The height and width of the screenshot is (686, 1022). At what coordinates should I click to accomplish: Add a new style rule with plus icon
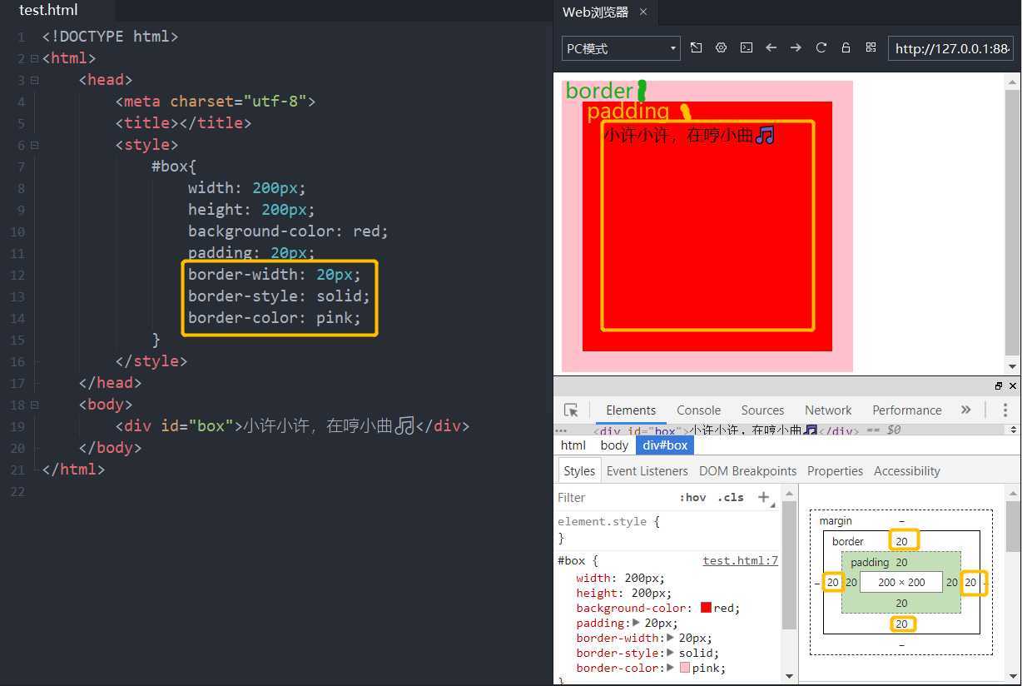click(x=764, y=497)
